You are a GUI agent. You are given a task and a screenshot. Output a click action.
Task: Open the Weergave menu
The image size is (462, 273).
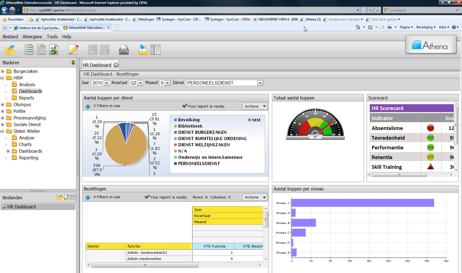coord(32,37)
